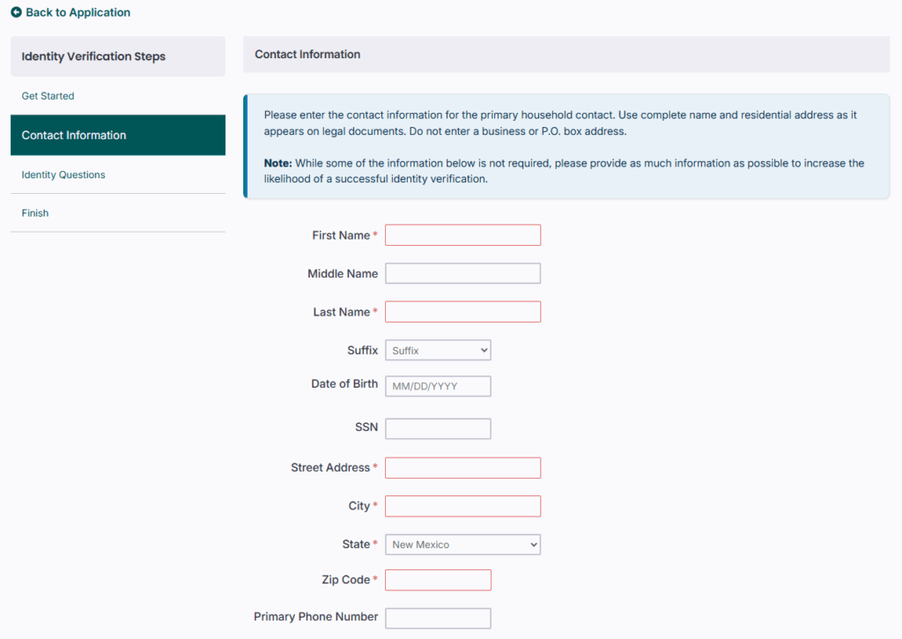
Task: Click the back arrow icon
Action: click(16, 13)
